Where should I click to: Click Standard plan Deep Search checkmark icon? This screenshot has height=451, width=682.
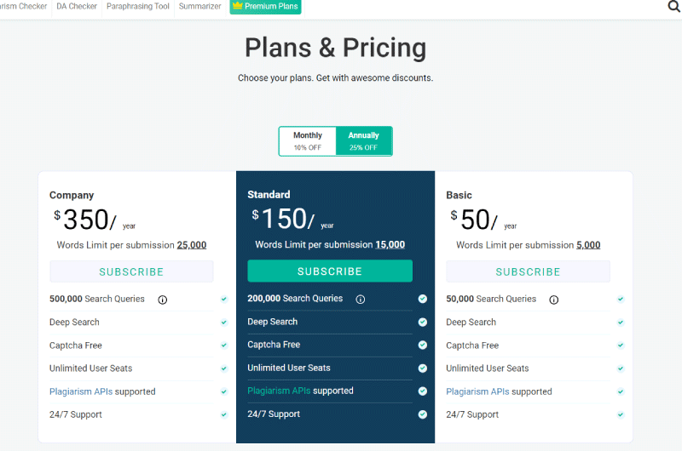pyautogui.click(x=422, y=322)
